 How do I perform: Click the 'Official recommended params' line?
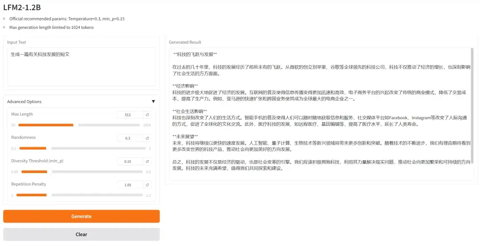[67, 19]
